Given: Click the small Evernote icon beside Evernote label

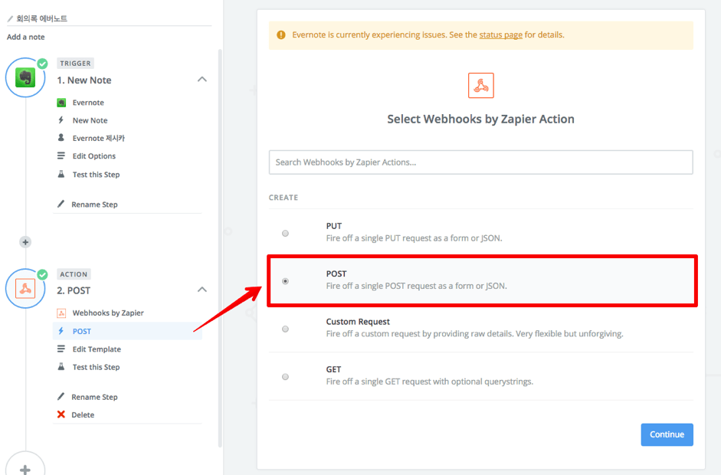Looking at the screenshot, I should click(x=61, y=103).
